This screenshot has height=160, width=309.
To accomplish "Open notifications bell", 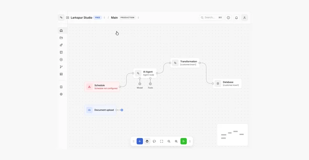I will coord(236,18).
